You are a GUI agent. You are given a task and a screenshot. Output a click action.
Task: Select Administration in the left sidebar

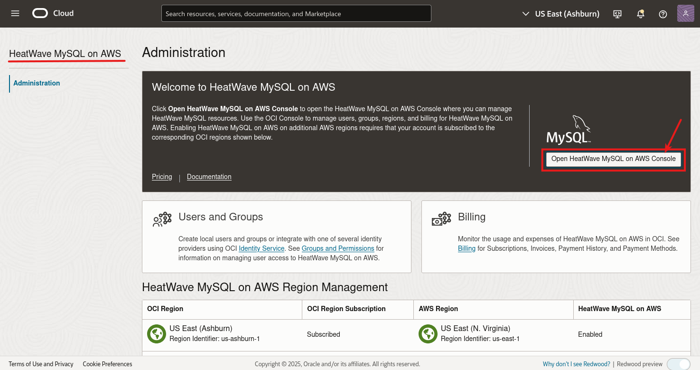37,83
